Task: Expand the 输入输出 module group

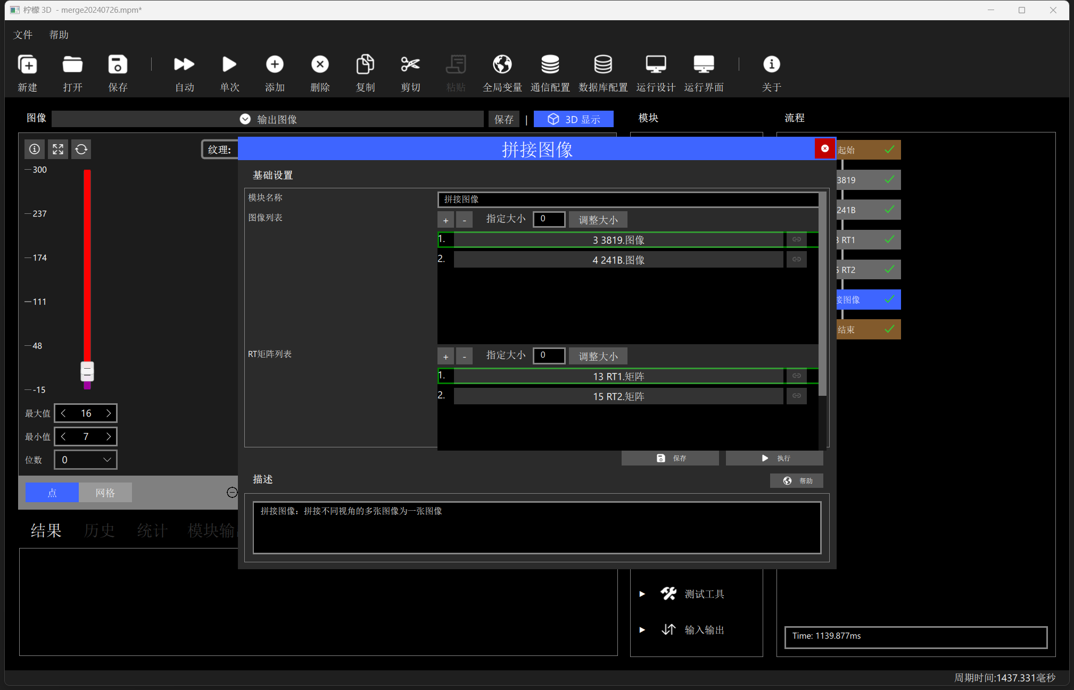Action: pos(642,630)
